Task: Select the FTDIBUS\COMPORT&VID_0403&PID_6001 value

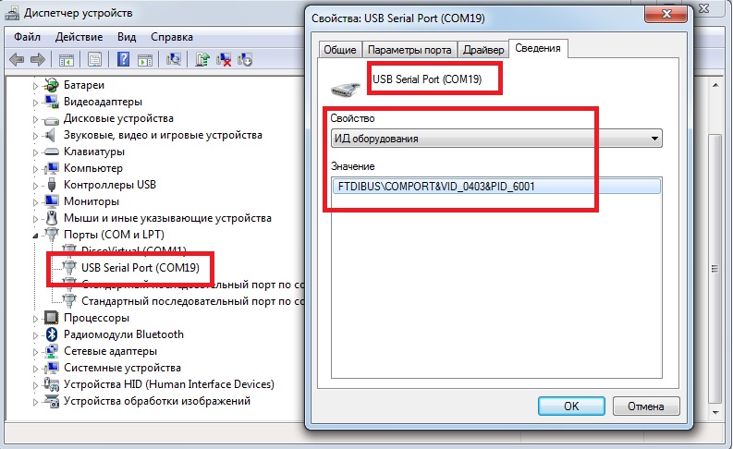Action: (x=496, y=187)
